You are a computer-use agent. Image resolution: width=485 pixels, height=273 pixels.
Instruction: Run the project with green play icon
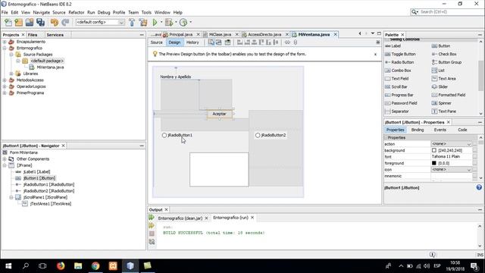point(155,22)
